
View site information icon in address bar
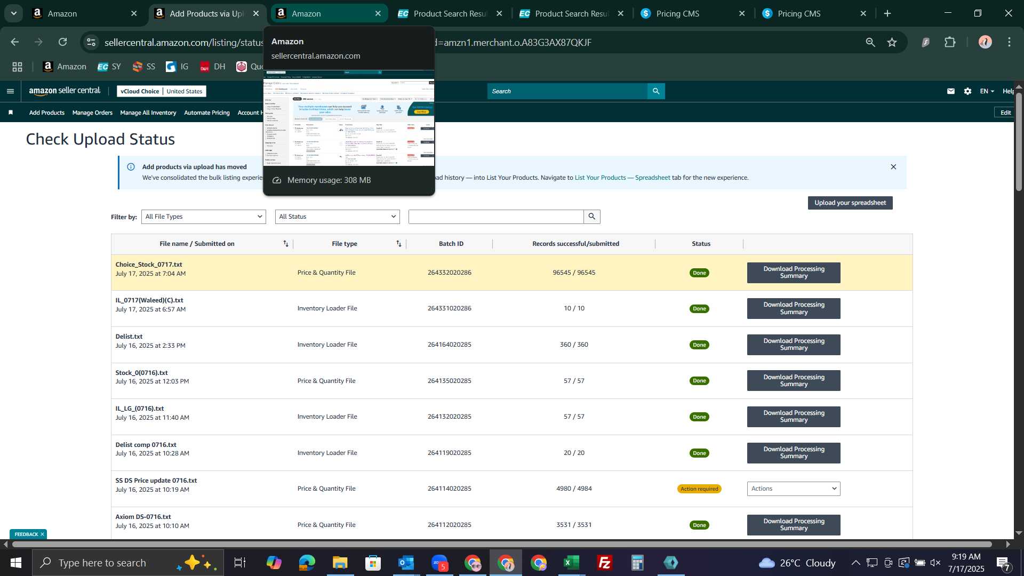pyautogui.click(x=91, y=42)
